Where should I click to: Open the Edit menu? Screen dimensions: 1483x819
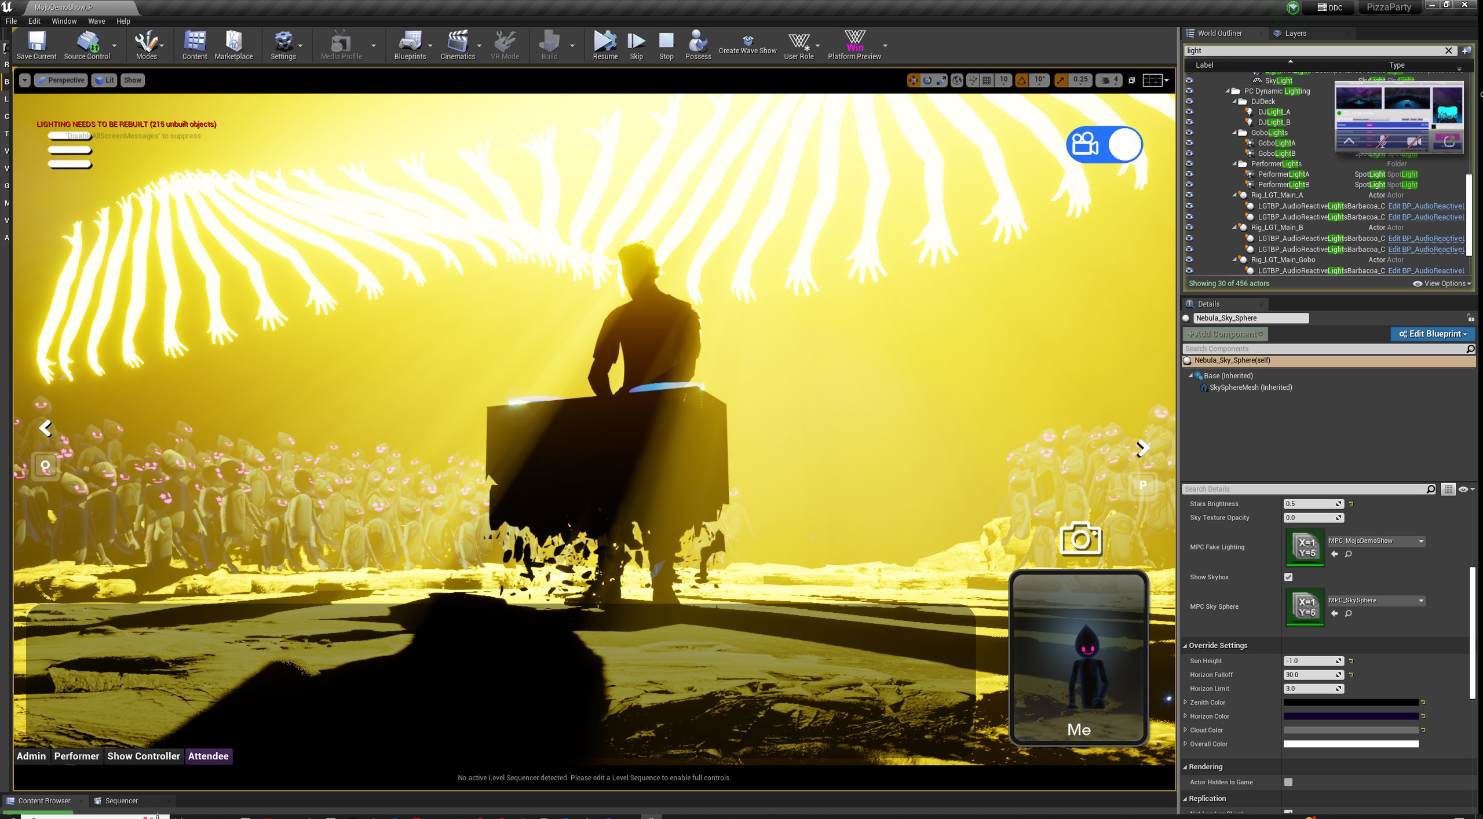[x=34, y=21]
